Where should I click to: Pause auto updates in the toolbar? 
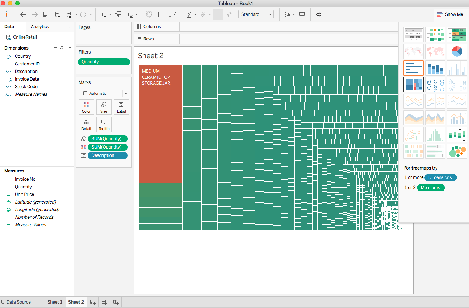[x=69, y=14]
